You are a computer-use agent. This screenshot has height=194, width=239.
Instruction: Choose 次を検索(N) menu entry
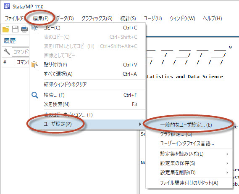87,104
